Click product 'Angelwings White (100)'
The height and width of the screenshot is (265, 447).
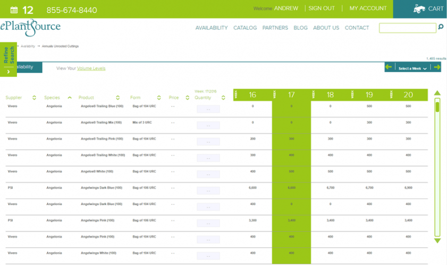(x=98, y=253)
